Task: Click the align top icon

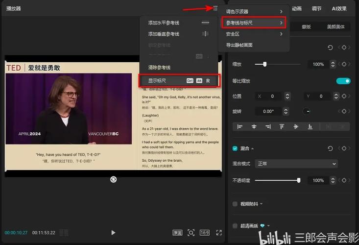Action: [282, 126]
